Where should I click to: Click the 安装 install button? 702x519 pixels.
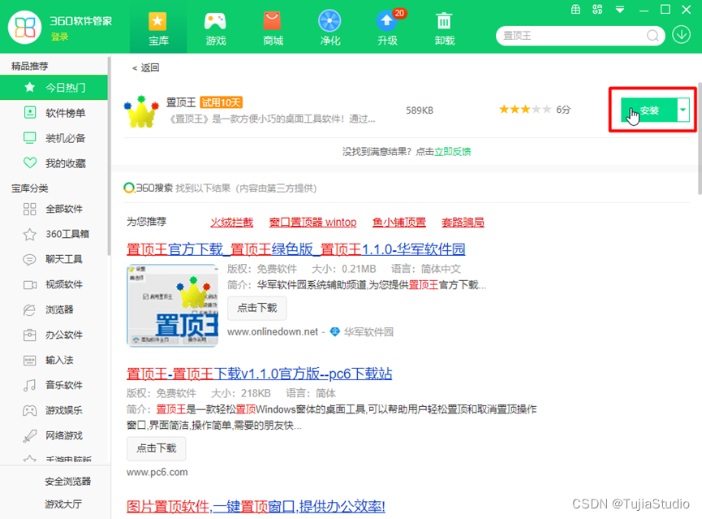(648, 110)
